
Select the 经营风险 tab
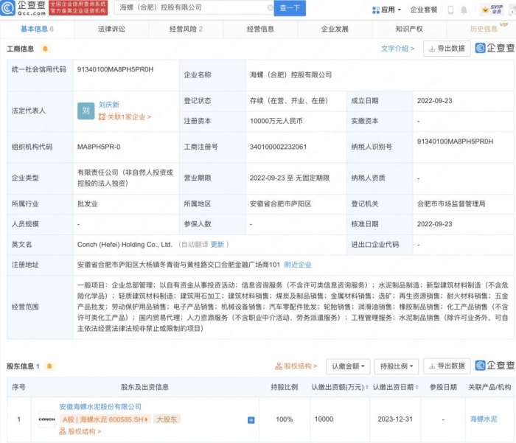[184, 29]
